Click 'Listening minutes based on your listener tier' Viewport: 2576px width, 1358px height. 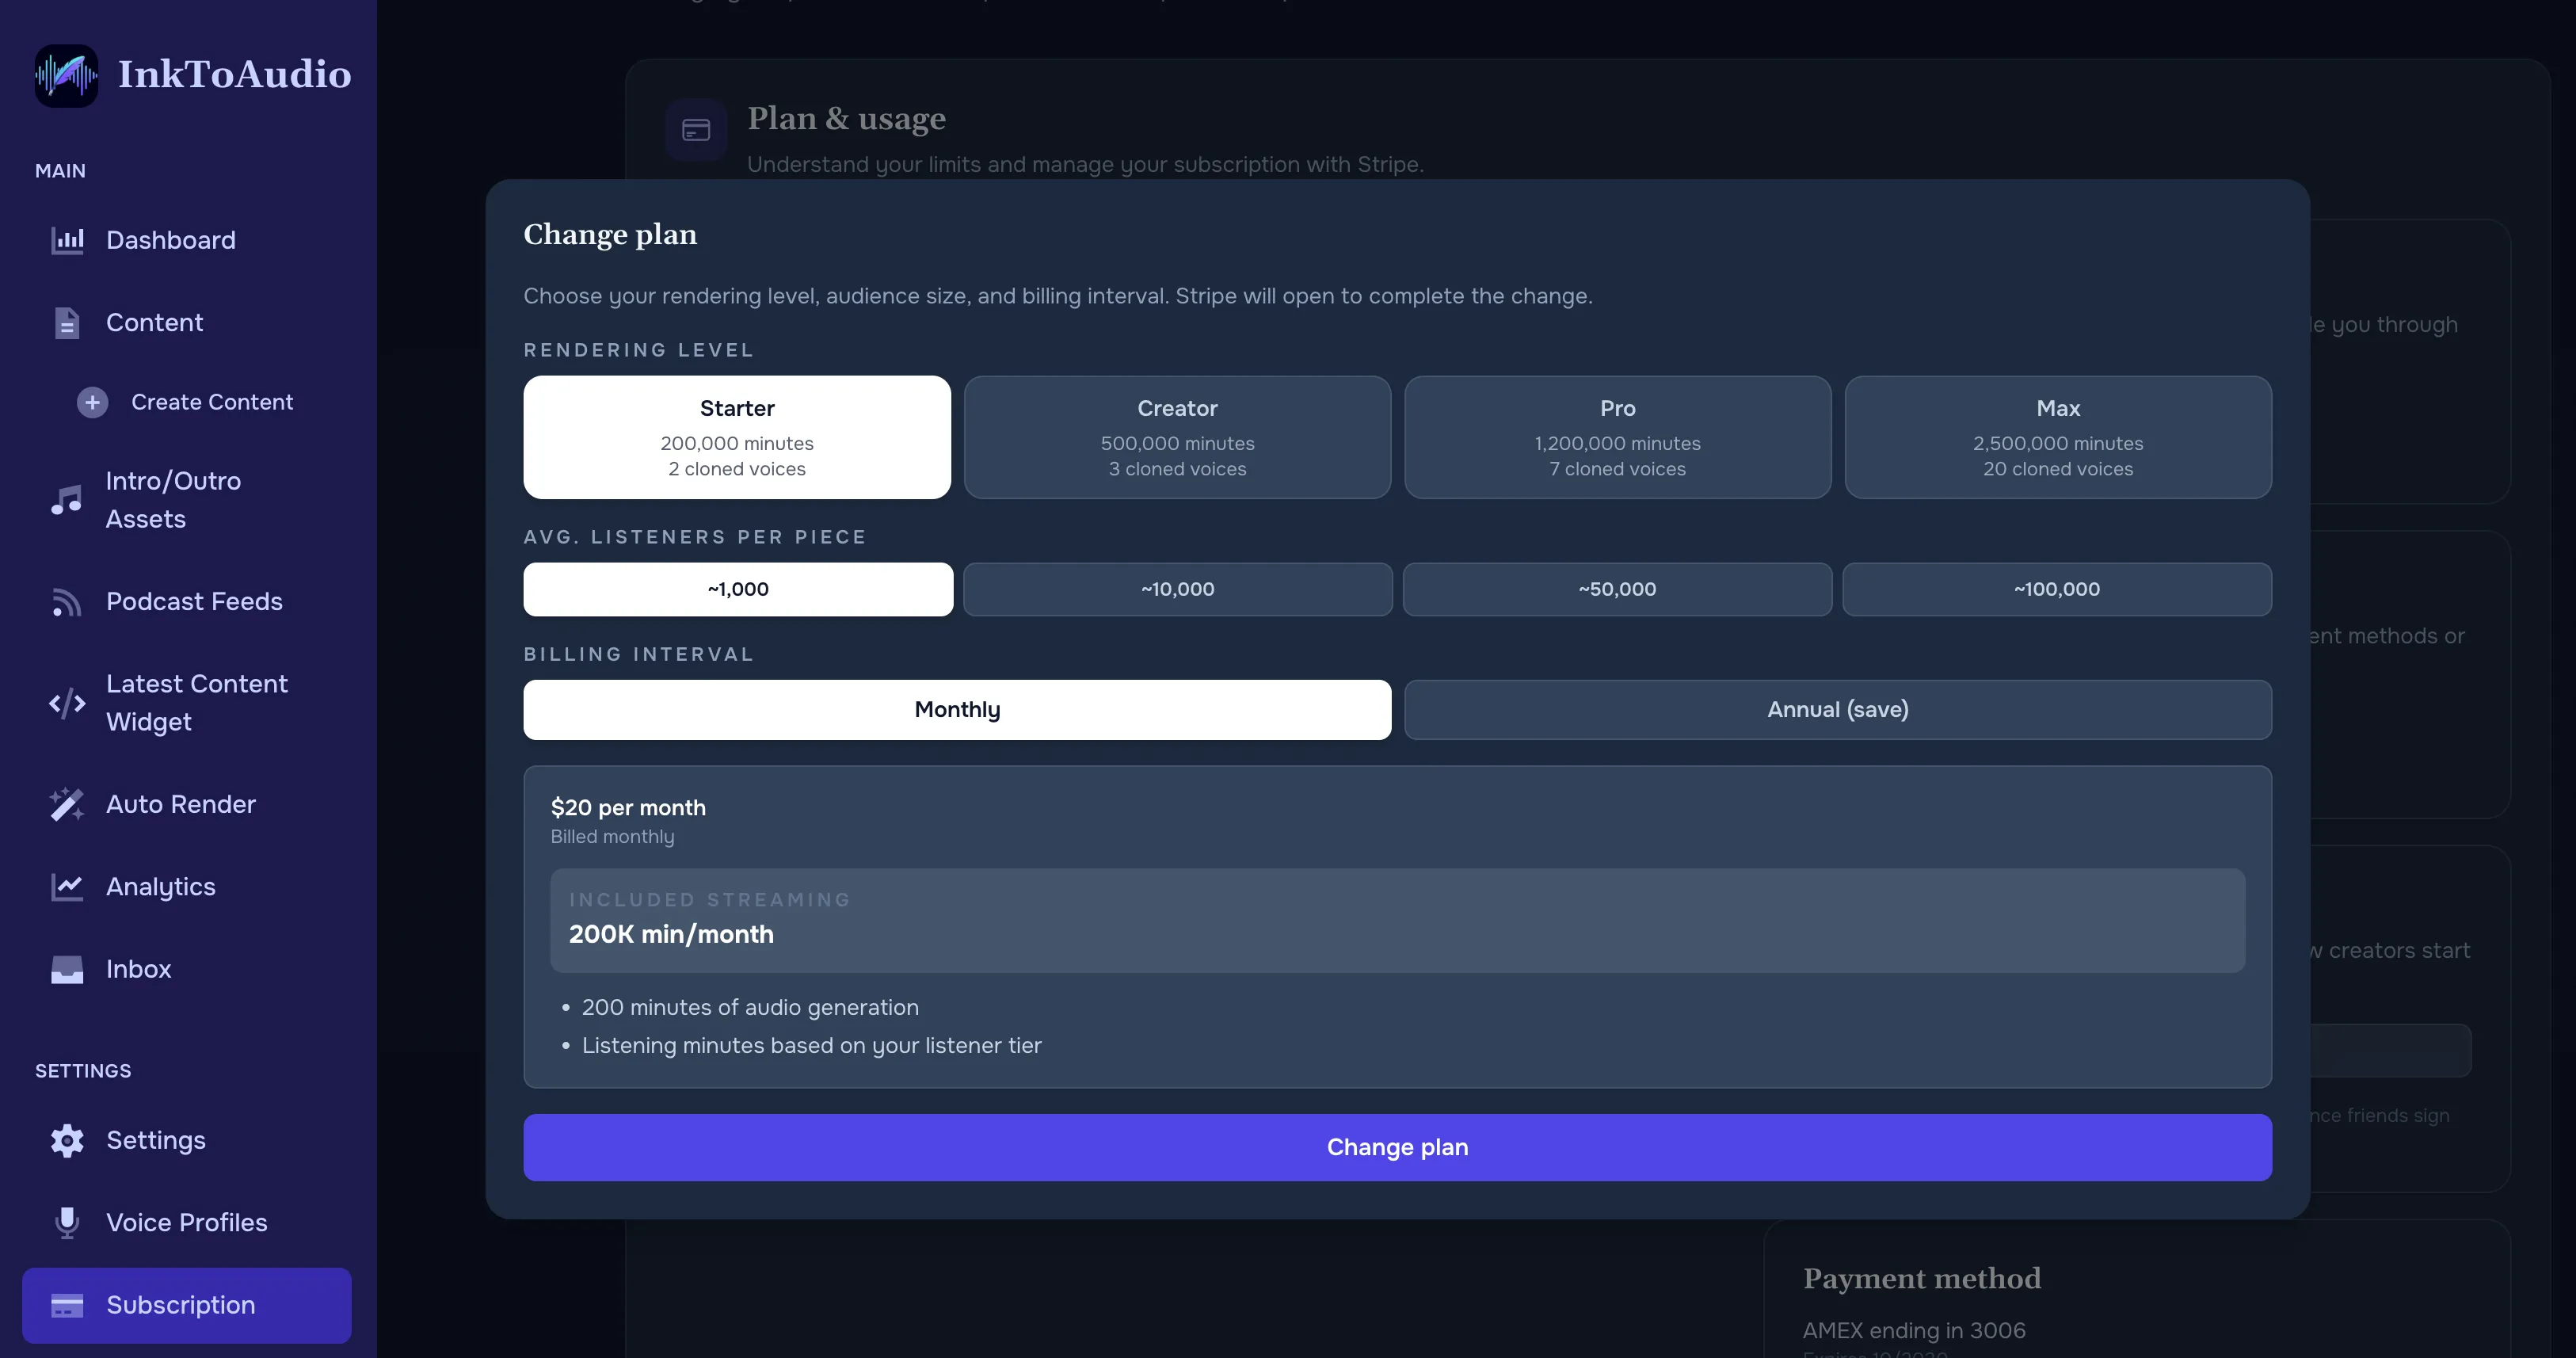(x=811, y=1046)
